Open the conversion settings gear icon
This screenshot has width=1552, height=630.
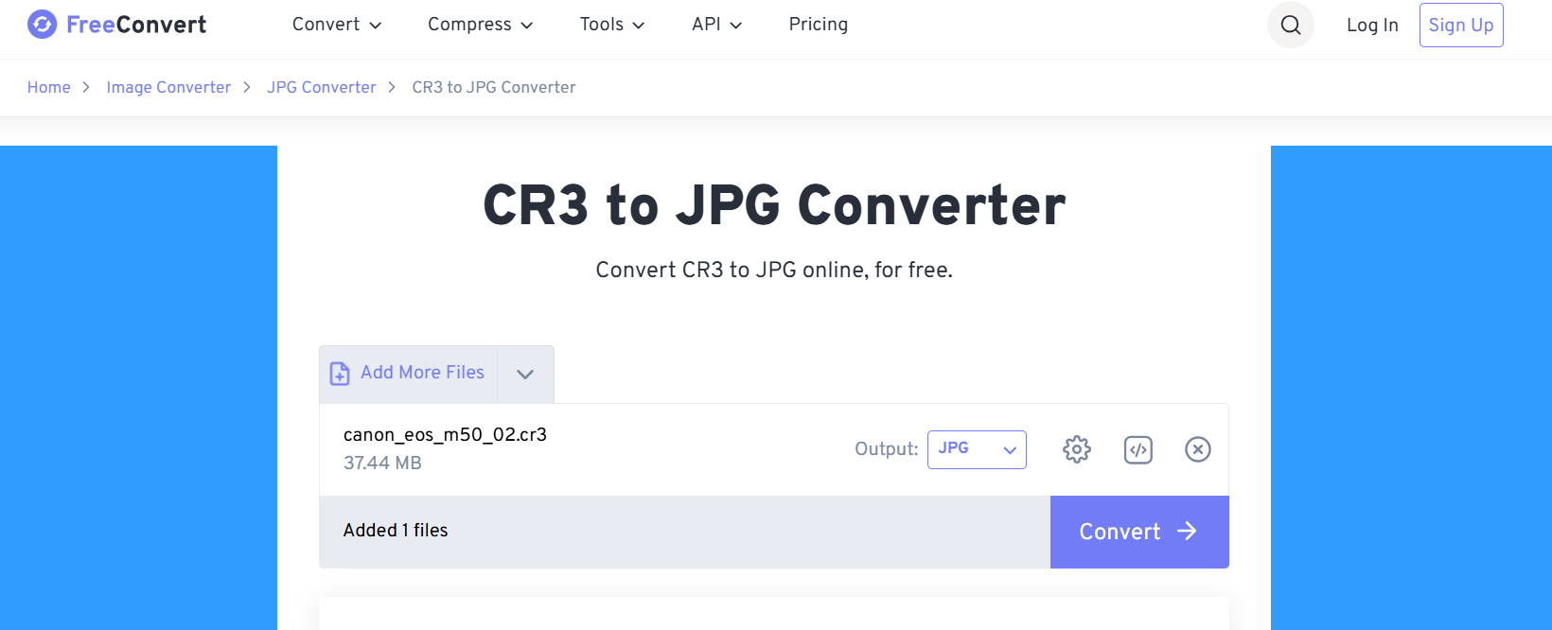coord(1076,449)
